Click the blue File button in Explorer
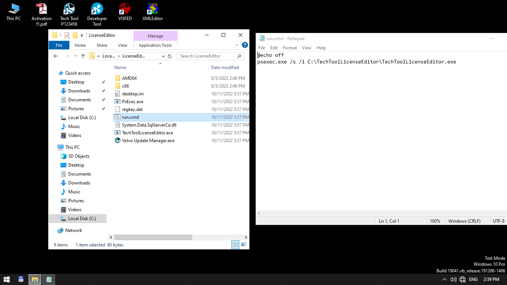The height and width of the screenshot is (285, 507). (59, 45)
